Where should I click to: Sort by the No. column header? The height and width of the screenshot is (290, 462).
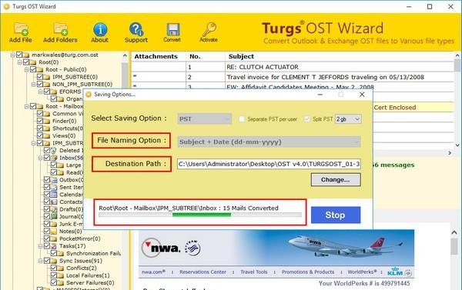(206, 56)
